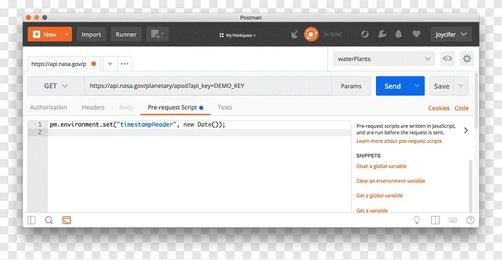This screenshot has width=502, height=260.
Task: Click the lightbulb bootcamp icon
Action: coord(417,220)
